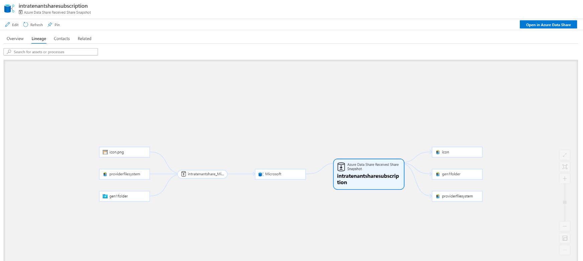Zoom in on the lineage graph
Viewport: 583px width, 261px height.
pos(565,179)
